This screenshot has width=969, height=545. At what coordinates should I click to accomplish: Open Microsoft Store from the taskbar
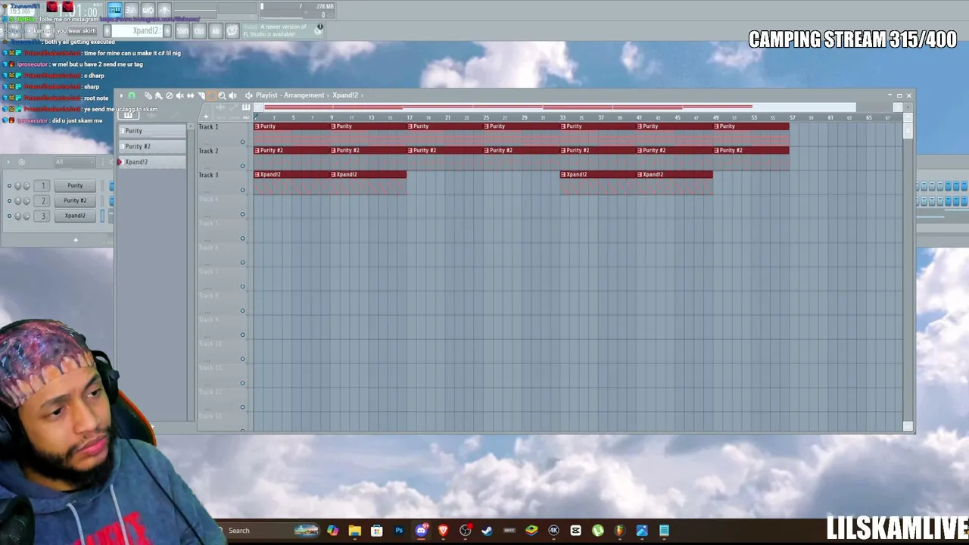[x=376, y=531]
